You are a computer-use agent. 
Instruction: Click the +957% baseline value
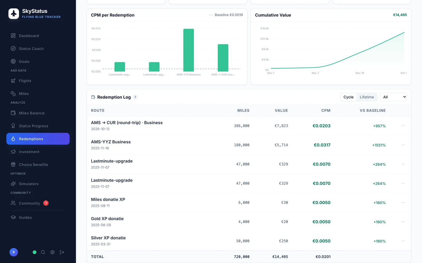click(379, 126)
